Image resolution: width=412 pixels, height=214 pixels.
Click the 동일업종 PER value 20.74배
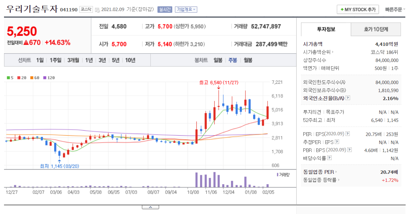[389, 172]
